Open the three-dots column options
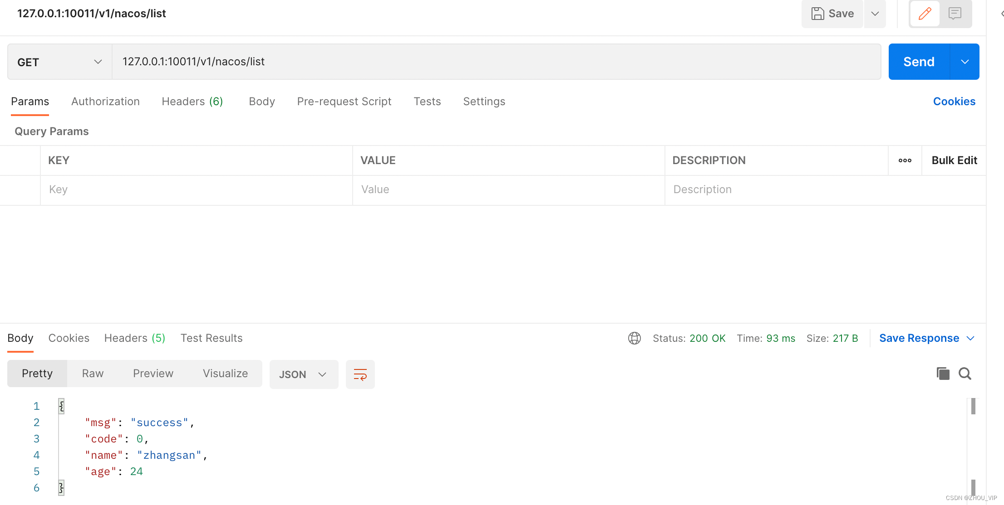1004x505 pixels. tap(905, 160)
